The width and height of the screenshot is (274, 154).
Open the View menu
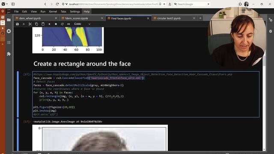click(34, 12)
